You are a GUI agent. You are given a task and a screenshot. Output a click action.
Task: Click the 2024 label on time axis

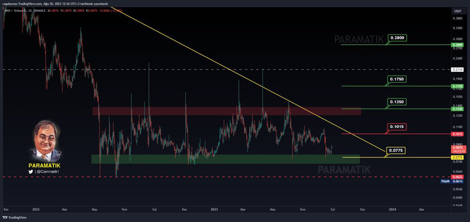(393, 209)
